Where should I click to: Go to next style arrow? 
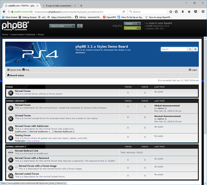pyautogui.click(x=81, y=26)
